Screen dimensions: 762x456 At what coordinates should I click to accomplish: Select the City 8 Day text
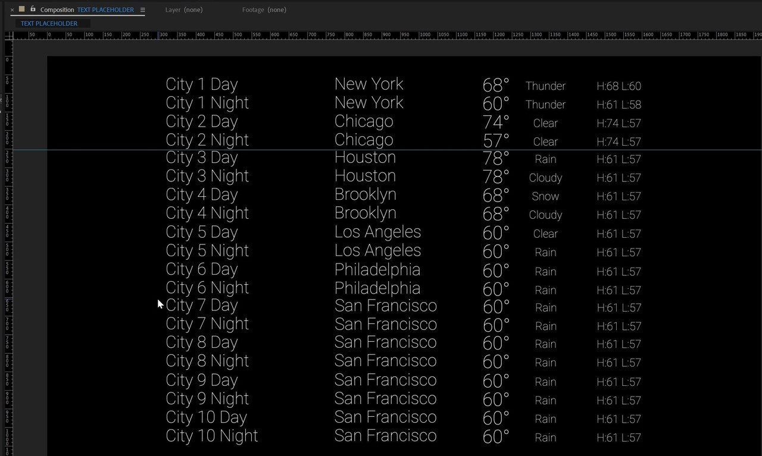click(x=202, y=343)
